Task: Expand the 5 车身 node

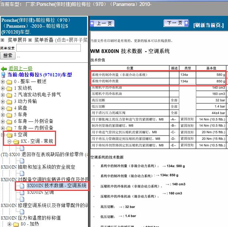Action: coord(3,115)
